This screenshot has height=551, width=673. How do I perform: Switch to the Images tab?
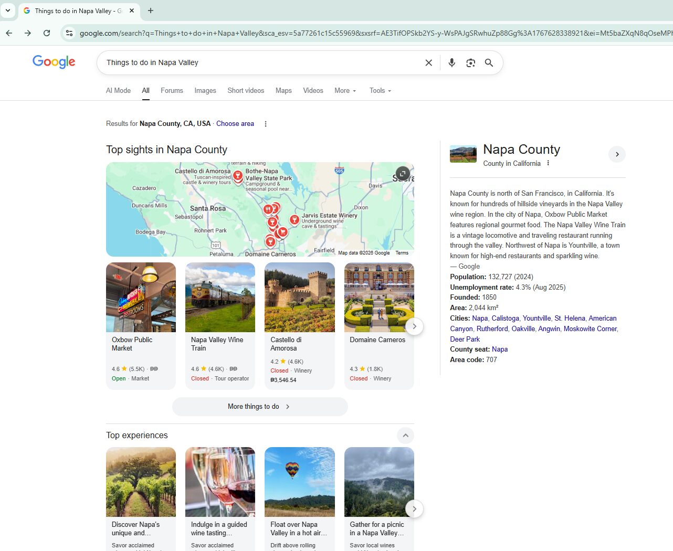coord(205,91)
